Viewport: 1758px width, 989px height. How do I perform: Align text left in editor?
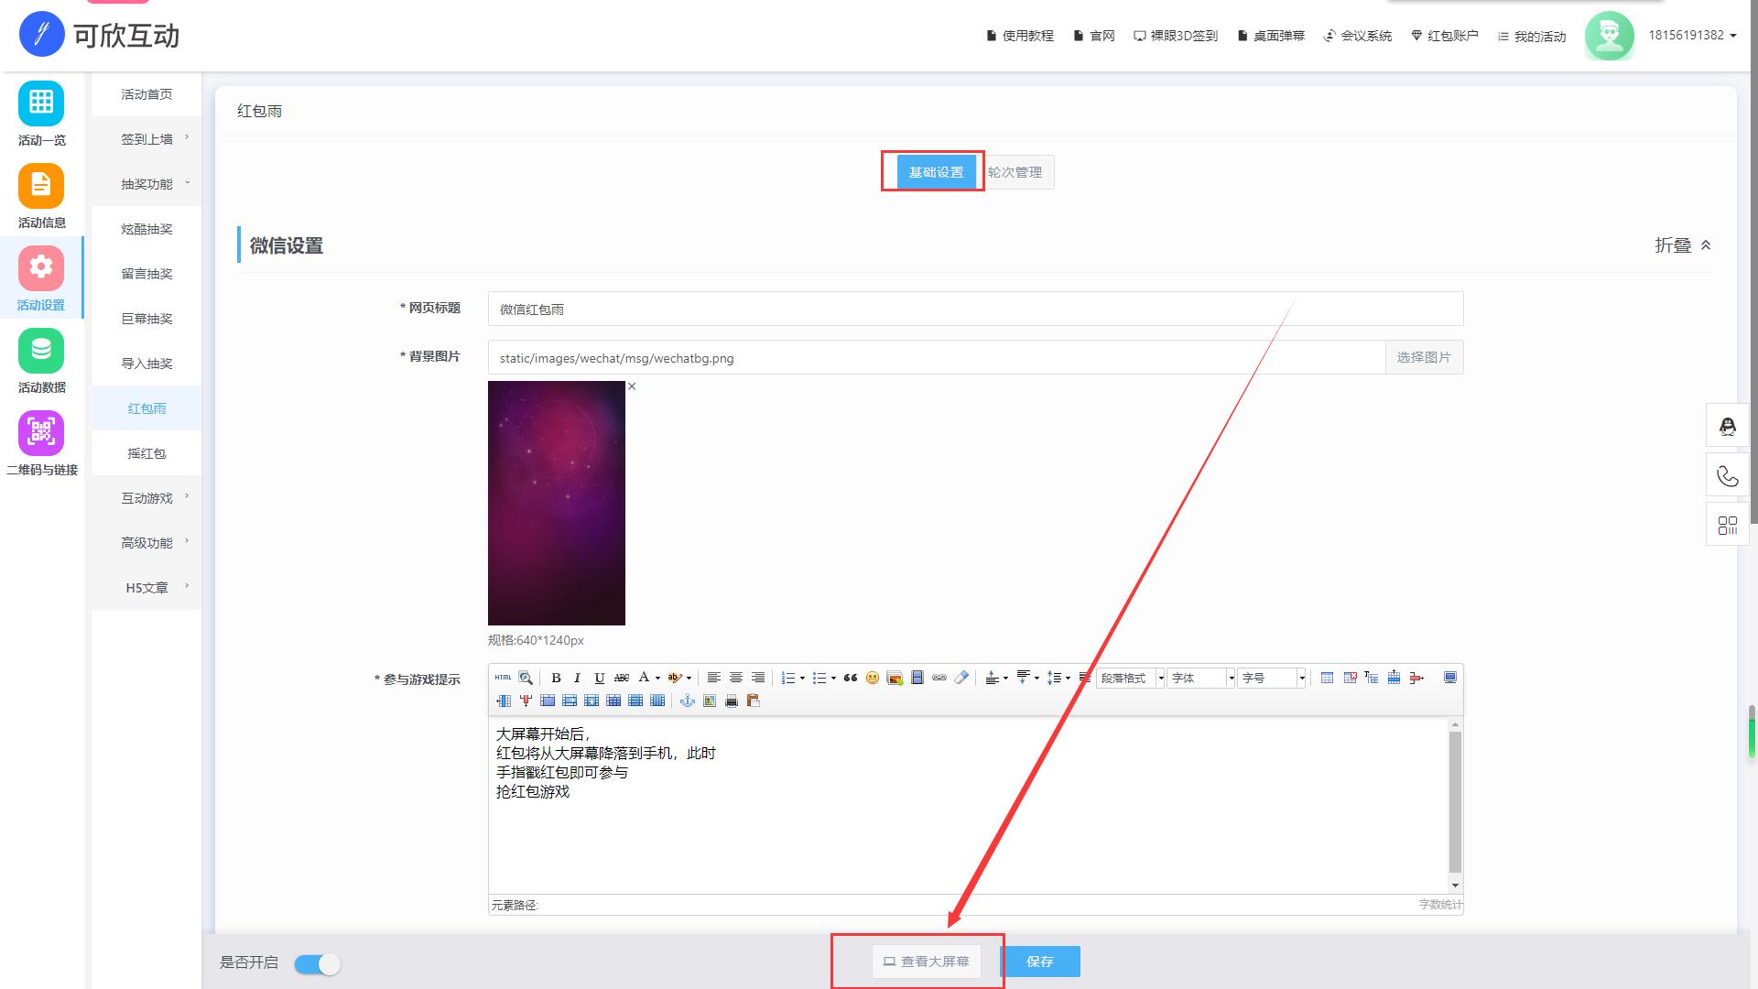714,678
